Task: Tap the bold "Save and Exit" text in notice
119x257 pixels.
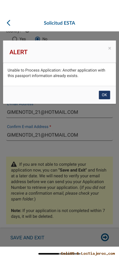Action: click(73, 170)
